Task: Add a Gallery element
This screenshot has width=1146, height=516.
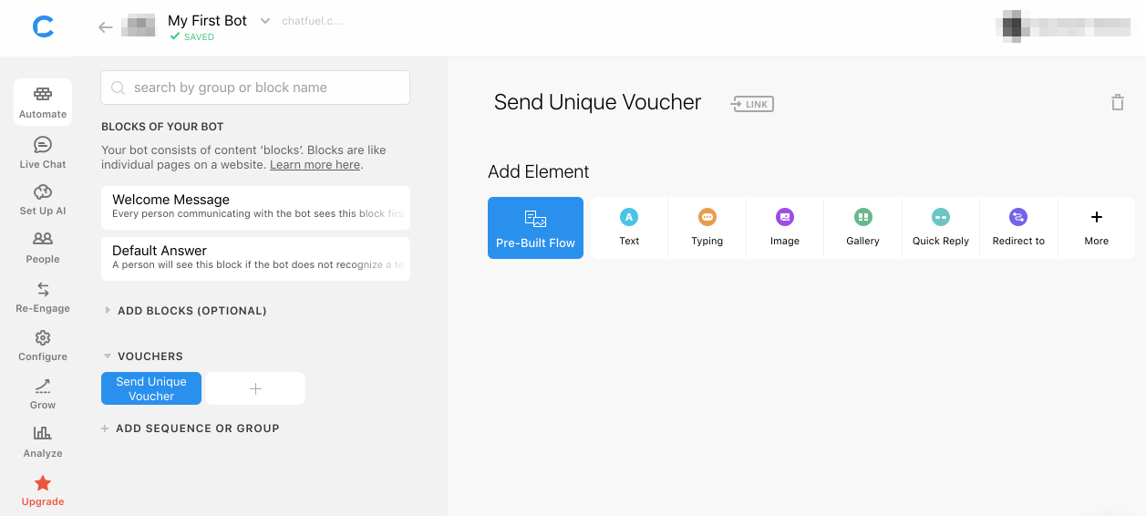Action: [862, 228]
